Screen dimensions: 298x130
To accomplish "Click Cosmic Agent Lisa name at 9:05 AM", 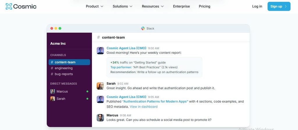I will [126, 97].
